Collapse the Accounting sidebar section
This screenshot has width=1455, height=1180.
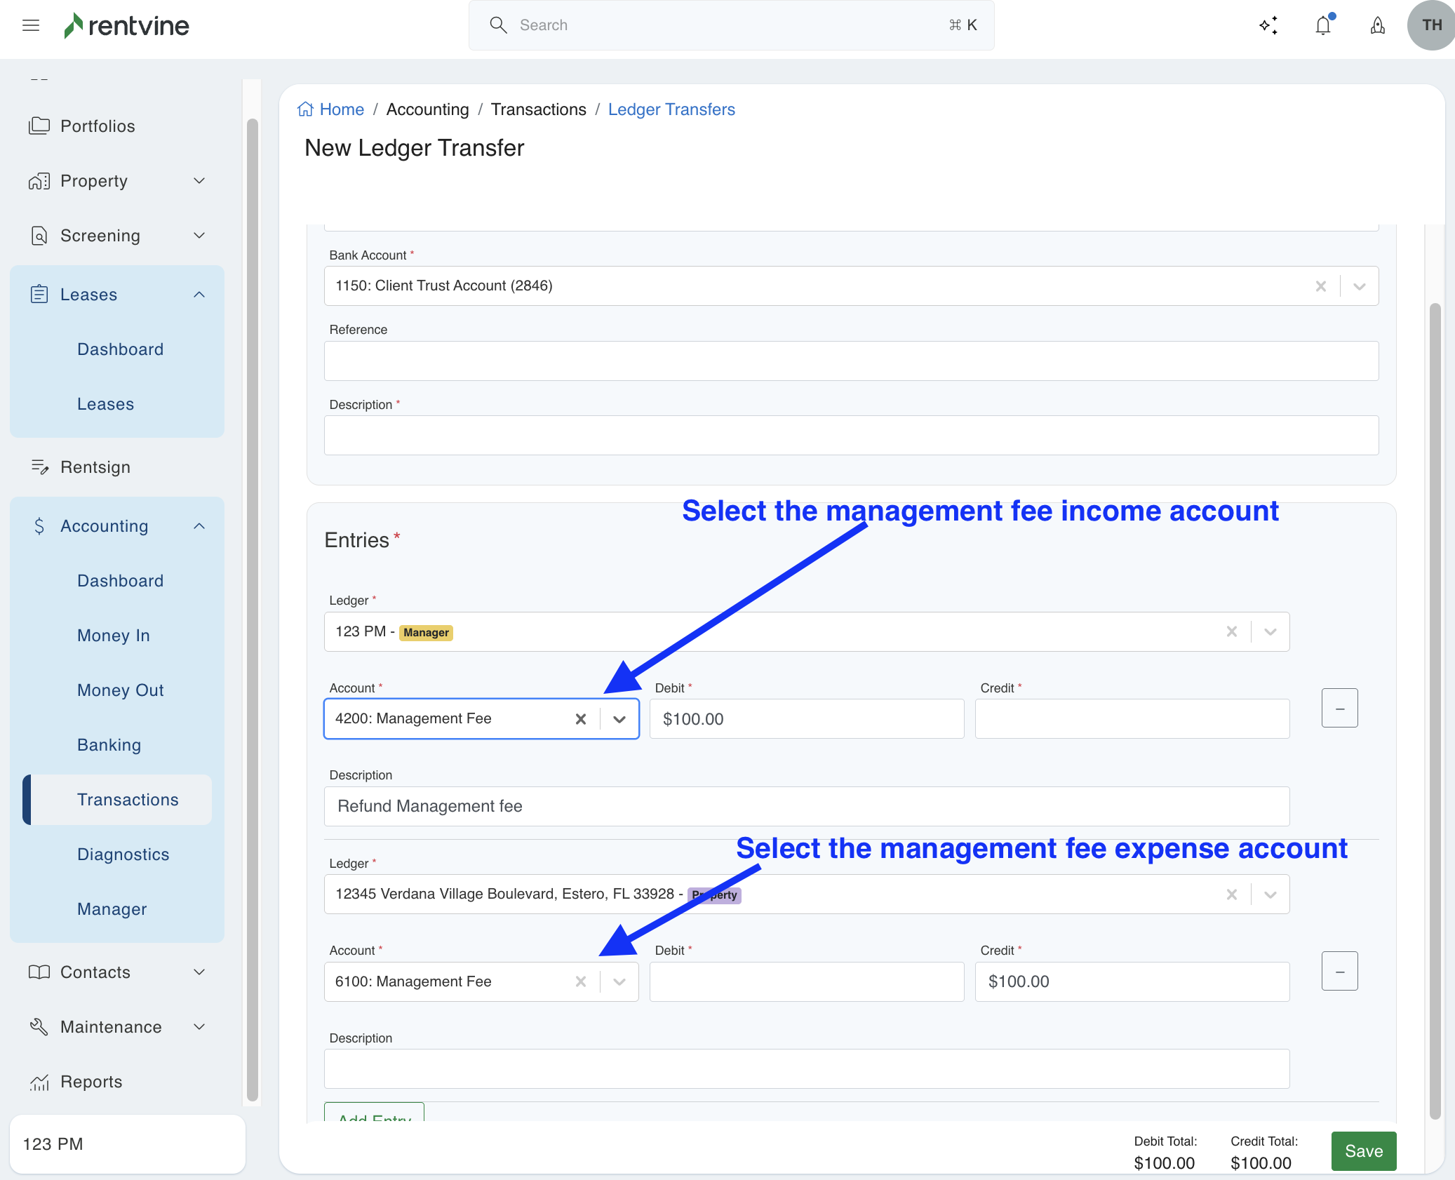coord(199,526)
